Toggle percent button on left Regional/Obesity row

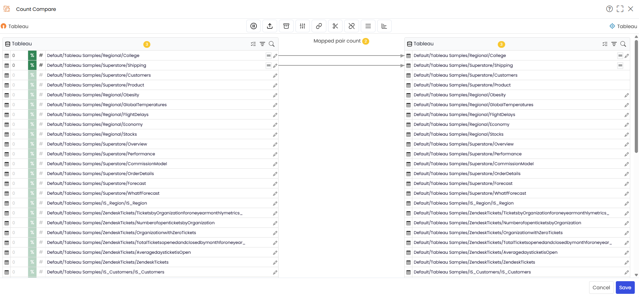(32, 95)
